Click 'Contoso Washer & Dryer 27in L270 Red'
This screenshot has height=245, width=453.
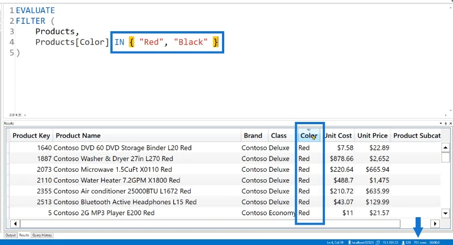tap(113, 159)
